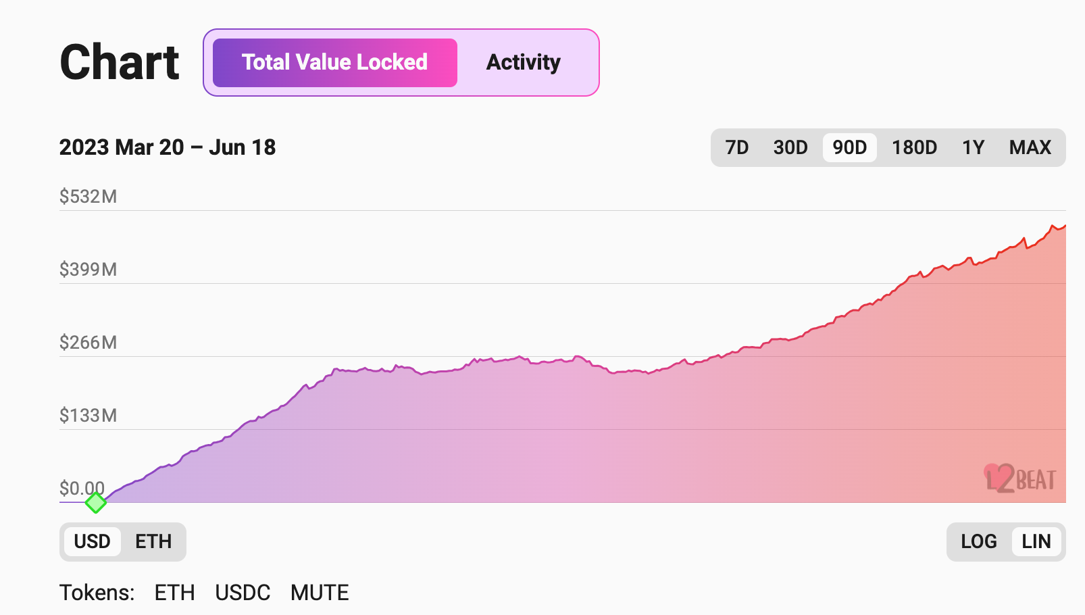Image resolution: width=1085 pixels, height=615 pixels.
Task: Select the 7D time range
Action: point(737,147)
